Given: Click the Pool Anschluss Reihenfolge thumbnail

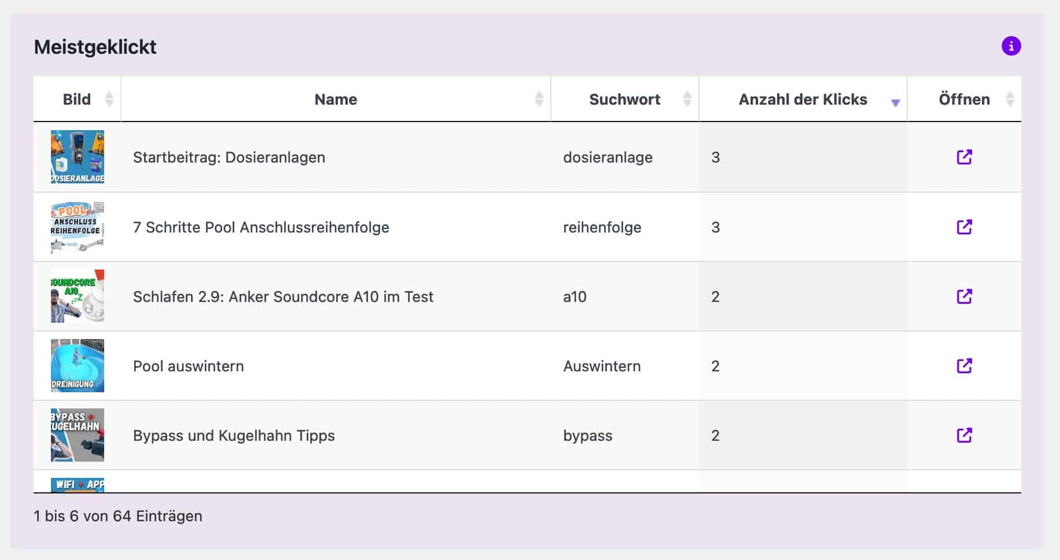Looking at the screenshot, I should click(x=78, y=227).
